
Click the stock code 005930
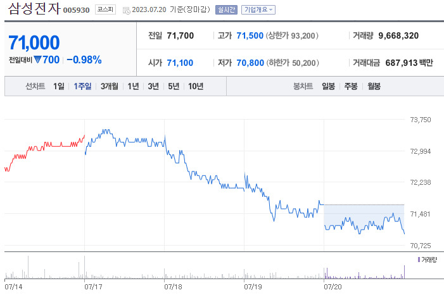tap(76, 11)
